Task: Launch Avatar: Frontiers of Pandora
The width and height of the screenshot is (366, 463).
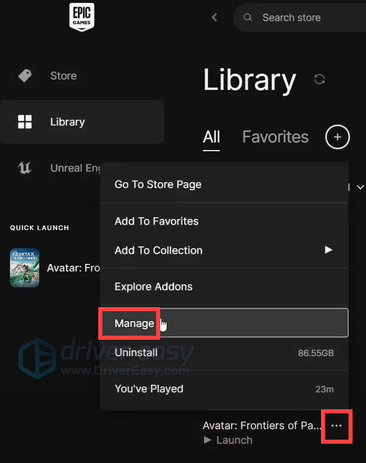Action: 234,440
